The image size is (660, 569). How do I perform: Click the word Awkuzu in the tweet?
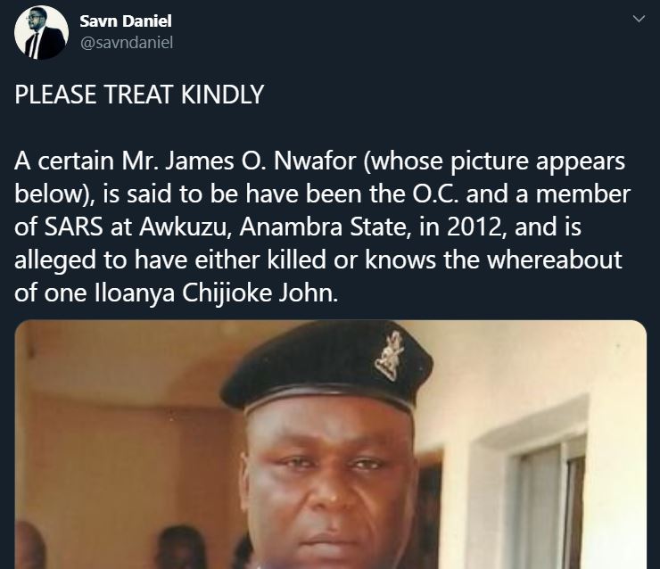pyautogui.click(x=186, y=227)
